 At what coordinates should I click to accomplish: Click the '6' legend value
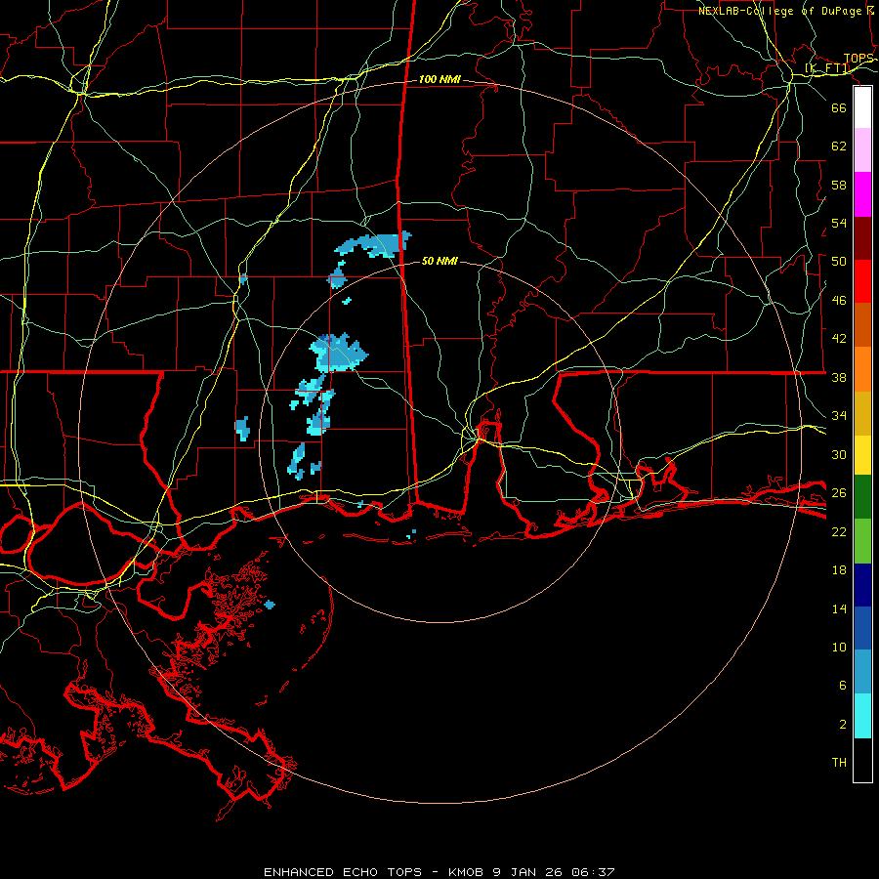point(843,685)
